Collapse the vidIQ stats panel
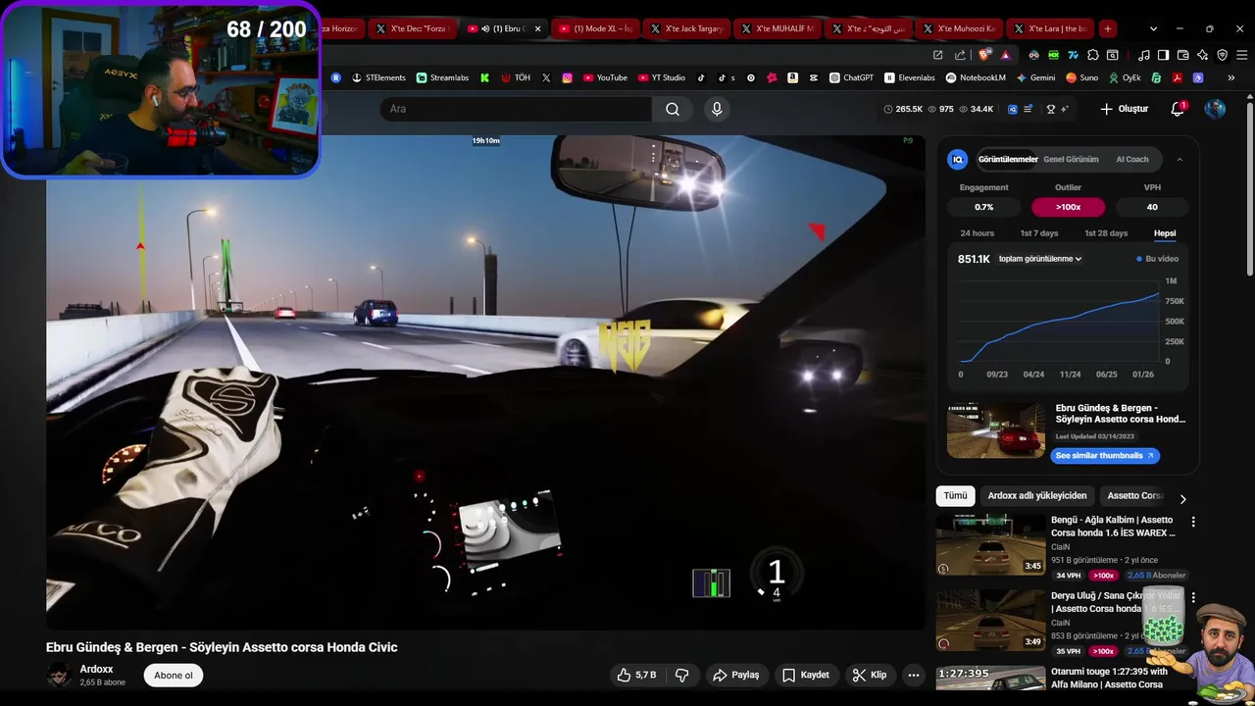The image size is (1255, 706). [1180, 159]
